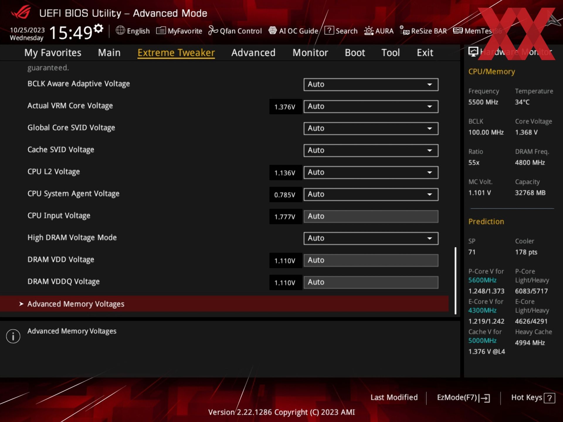The height and width of the screenshot is (422, 563).
Task: Open the Exit tab
Action: (x=425, y=53)
